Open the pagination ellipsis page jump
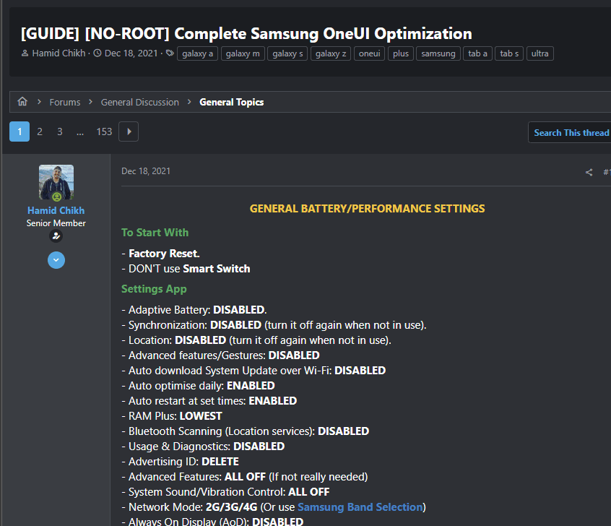Viewport: 611px width, 526px height. coord(80,131)
